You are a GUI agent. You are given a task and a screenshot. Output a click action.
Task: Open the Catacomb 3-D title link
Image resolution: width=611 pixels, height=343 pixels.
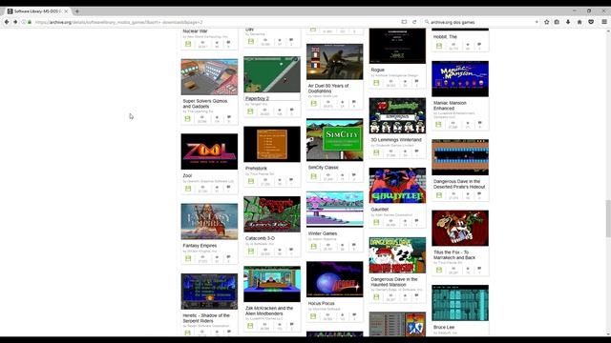coord(260,238)
